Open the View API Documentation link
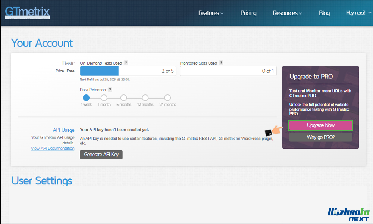 (x=53, y=148)
